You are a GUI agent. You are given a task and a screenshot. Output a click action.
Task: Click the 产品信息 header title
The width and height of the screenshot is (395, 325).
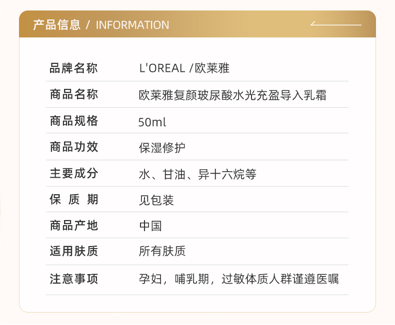pos(57,25)
